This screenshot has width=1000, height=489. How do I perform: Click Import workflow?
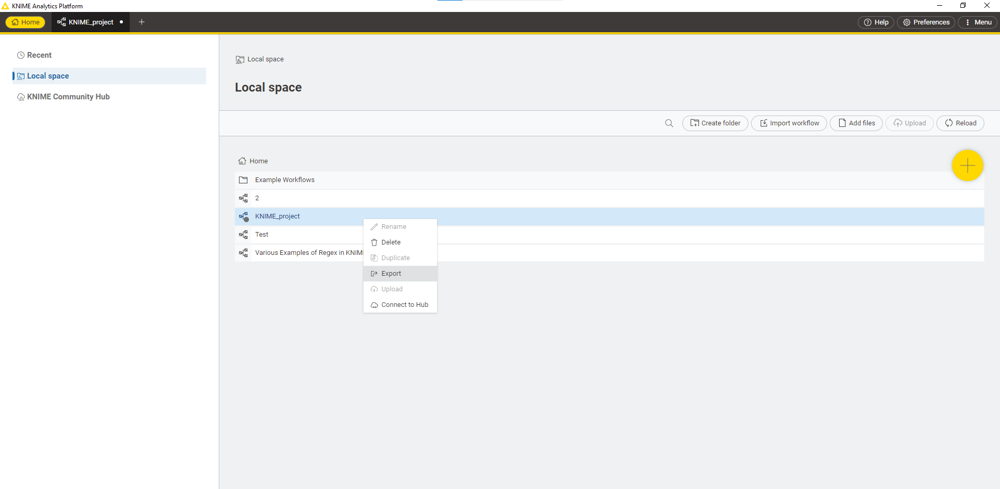[789, 123]
